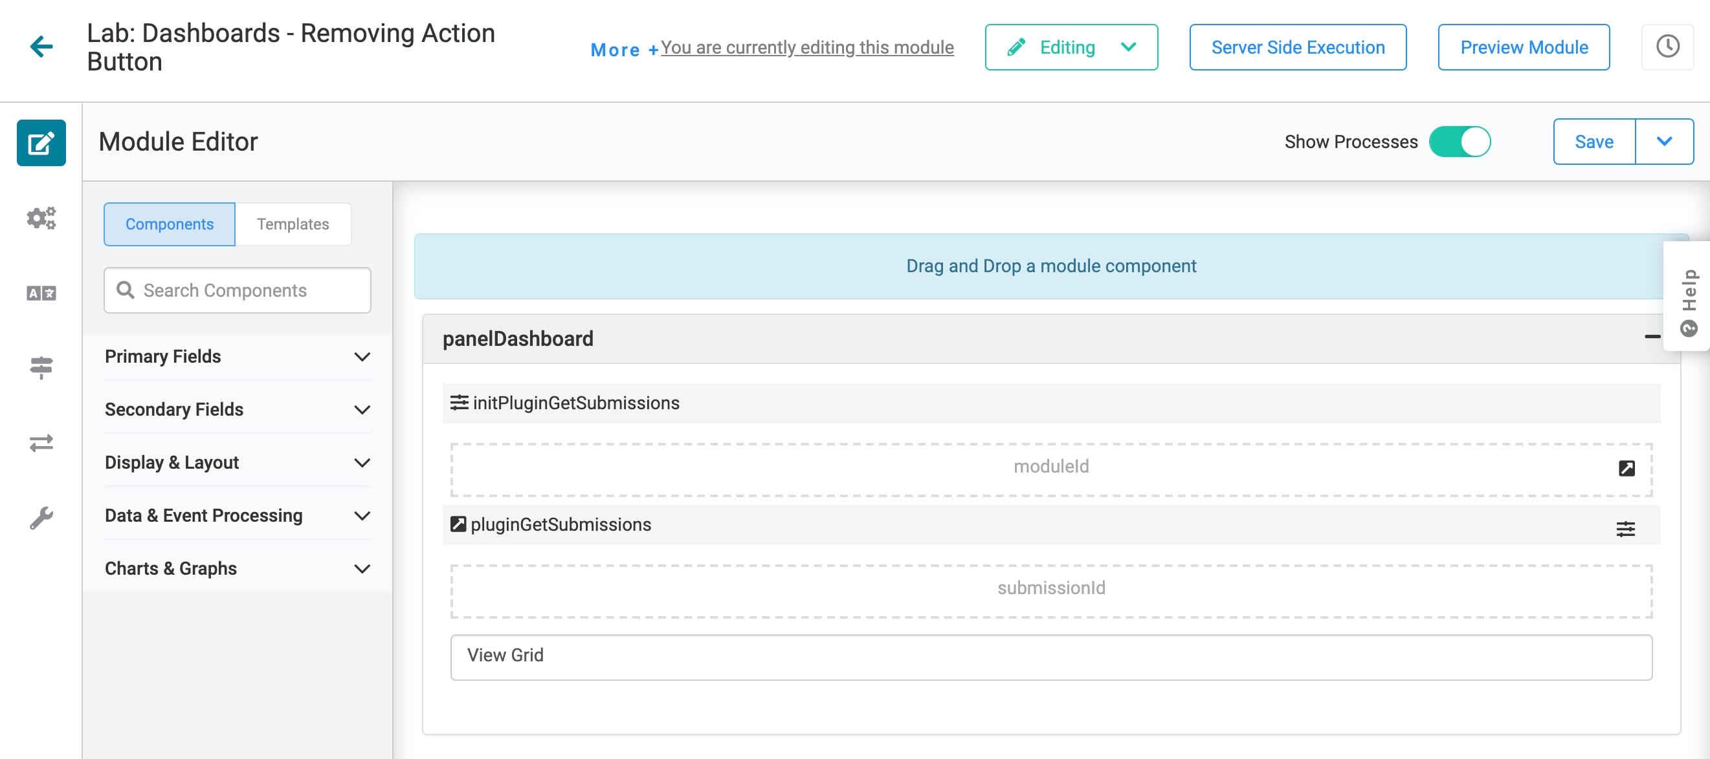Open the language translation icon

[41, 293]
